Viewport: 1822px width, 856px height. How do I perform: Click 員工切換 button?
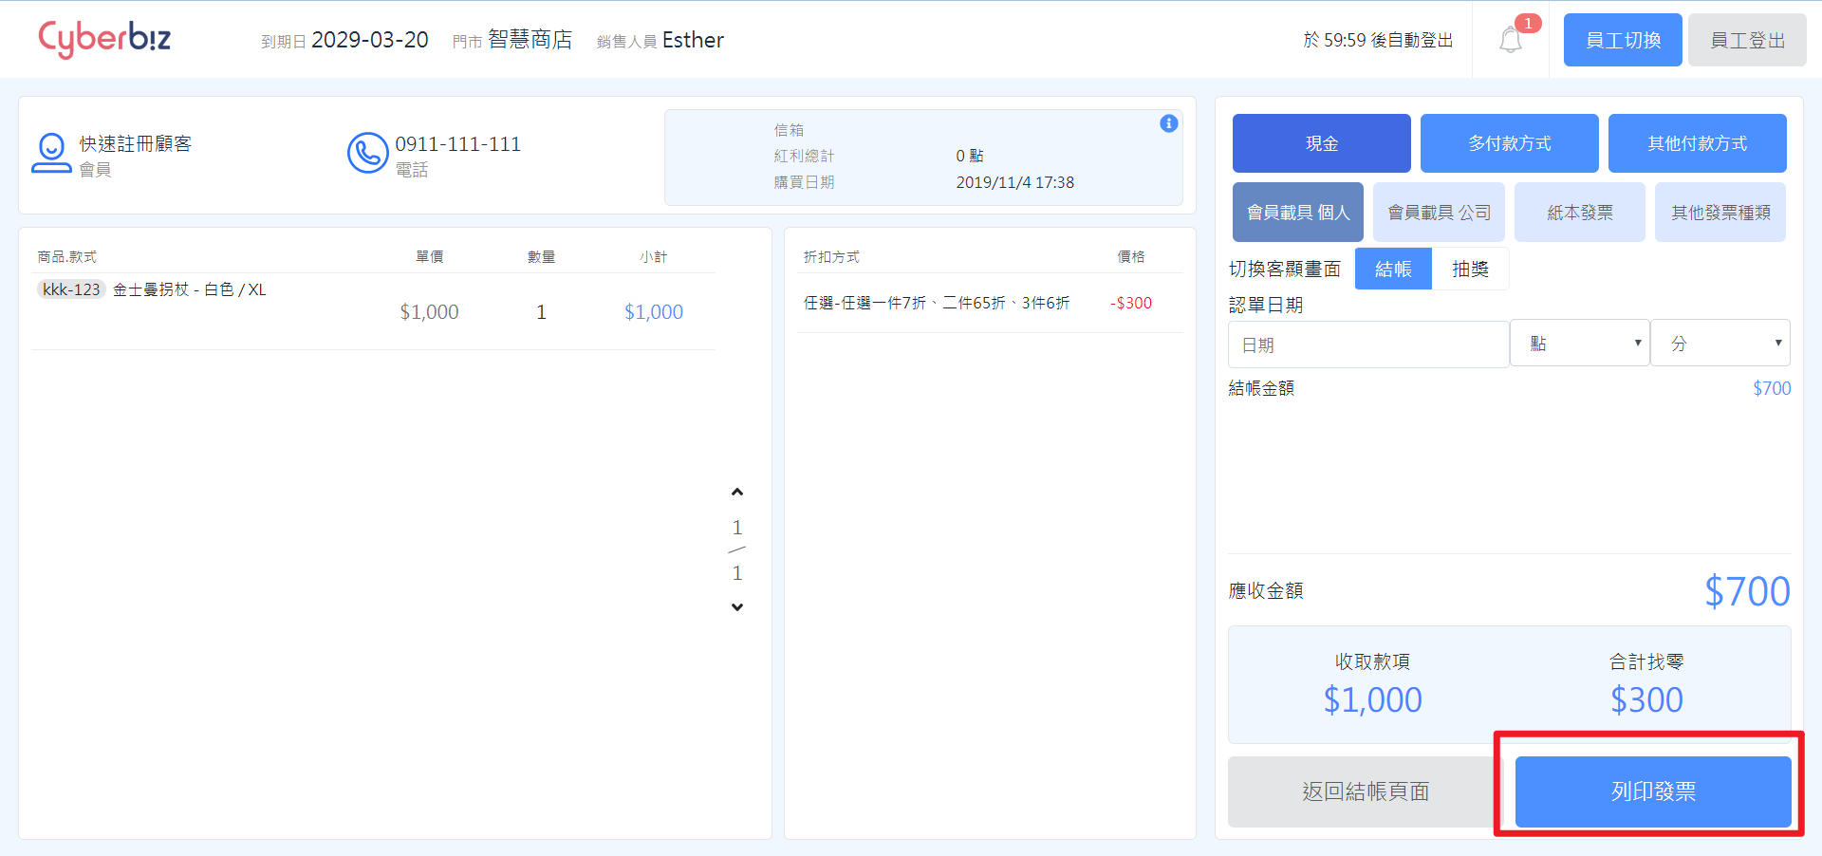pos(1623,40)
